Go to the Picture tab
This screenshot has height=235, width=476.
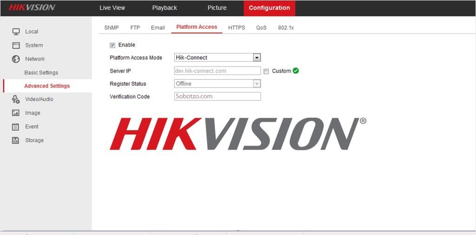(217, 8)
